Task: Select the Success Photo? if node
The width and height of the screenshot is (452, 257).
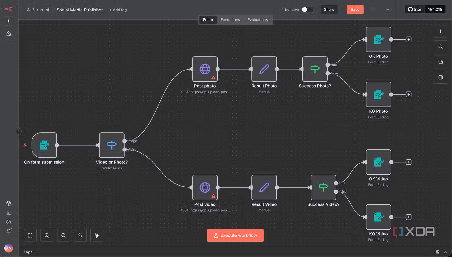Action: tap(315, 69)
